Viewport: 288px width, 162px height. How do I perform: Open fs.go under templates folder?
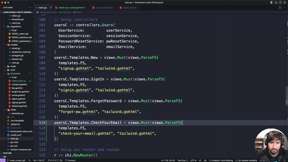coord(14,77)
